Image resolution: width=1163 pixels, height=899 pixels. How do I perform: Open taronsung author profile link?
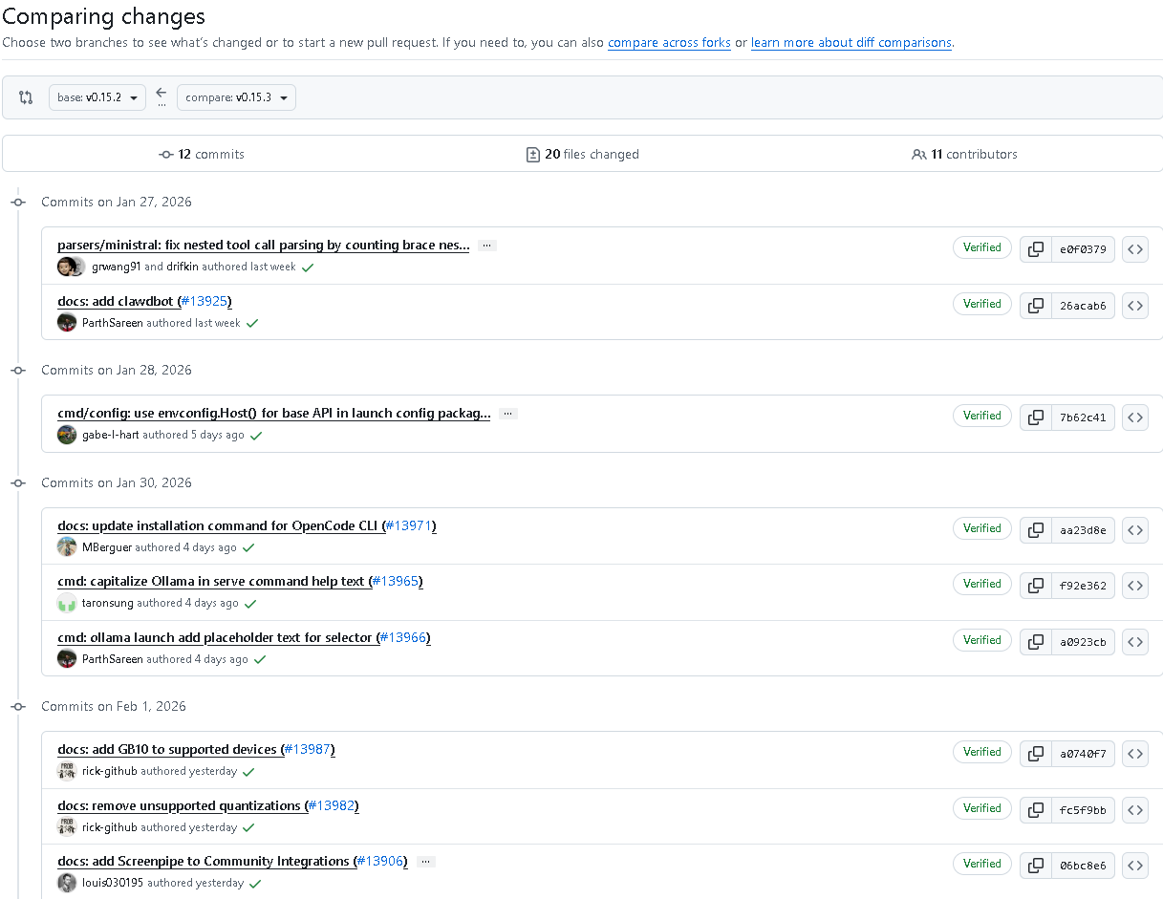(108, 603)
